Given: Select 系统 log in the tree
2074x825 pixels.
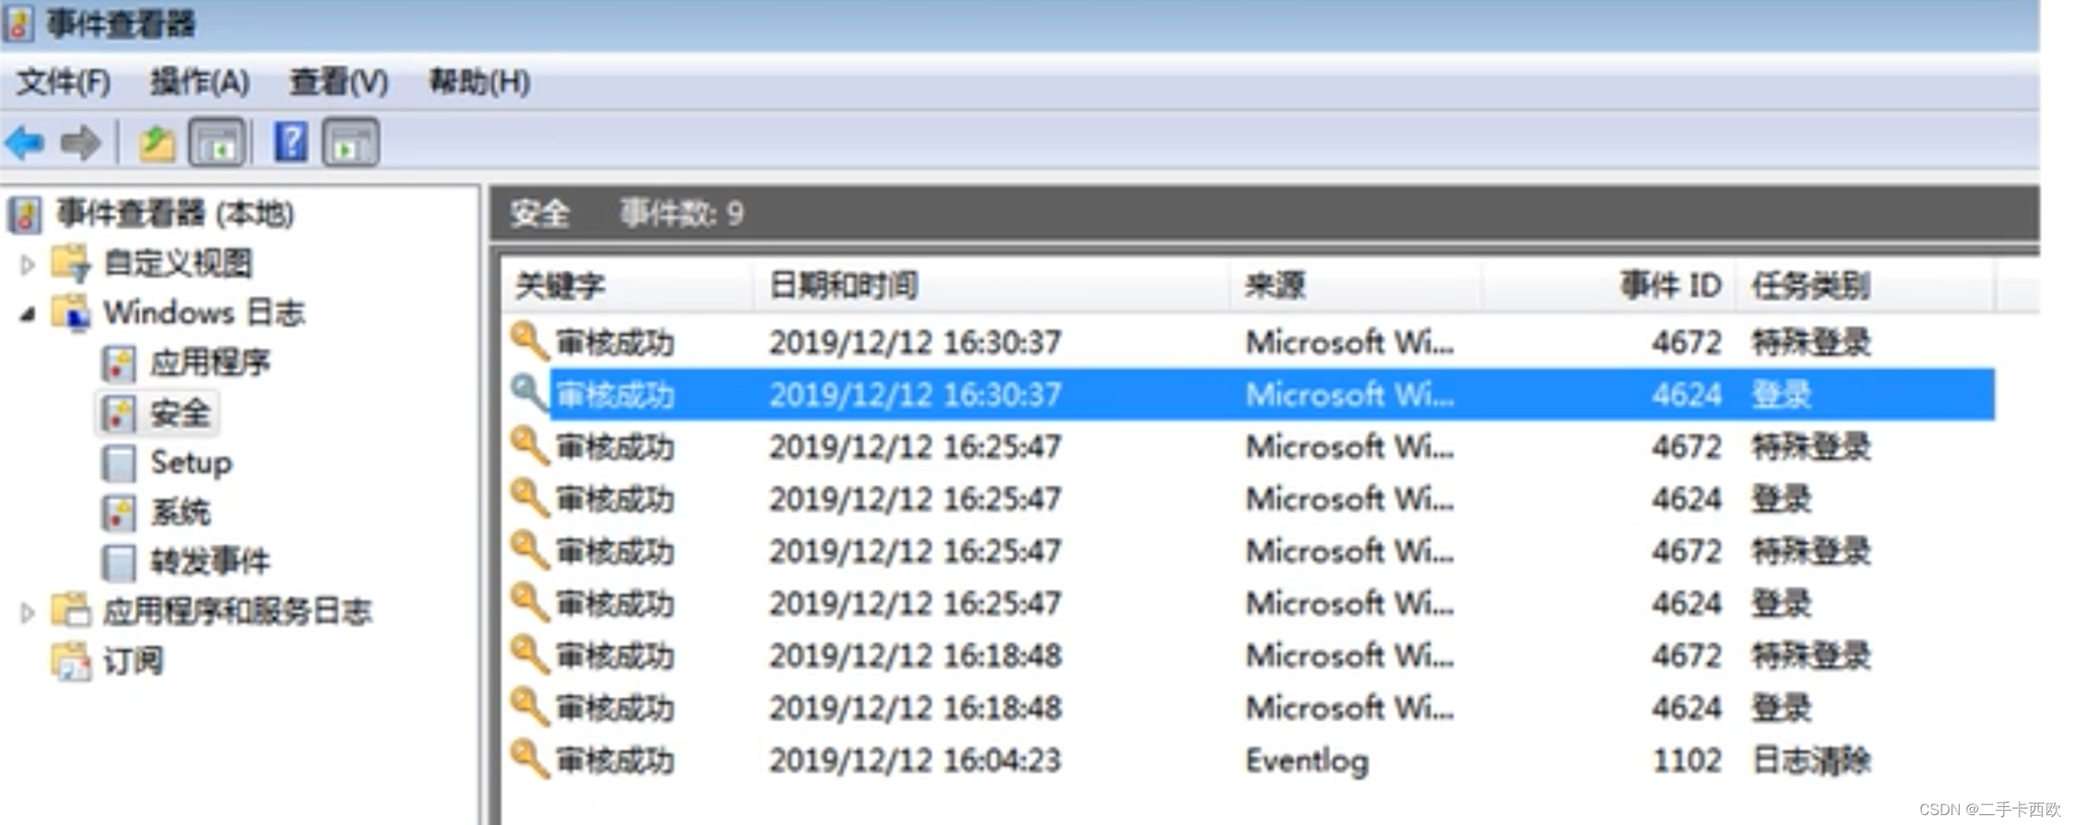Looking at the screenshot, I should pyautogui.click(x=180, y=512).
